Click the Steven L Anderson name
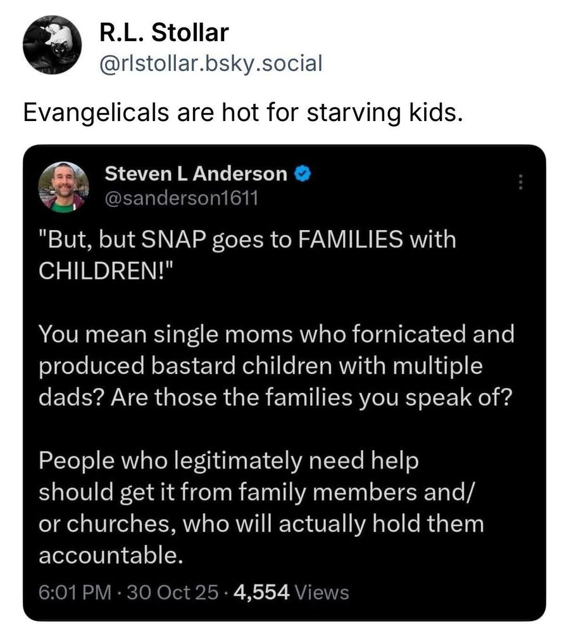This screenshot has height=634, width=569. [195, 172]
